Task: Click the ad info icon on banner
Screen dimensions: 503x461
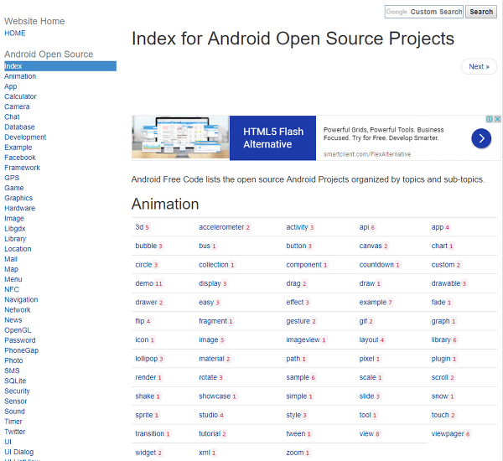Action: tap(490, 119)
